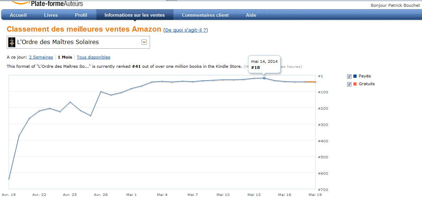Viewport: 422px width, 202px height.
Task: Click the '#400' rank axis label
Action: (322, 141)
